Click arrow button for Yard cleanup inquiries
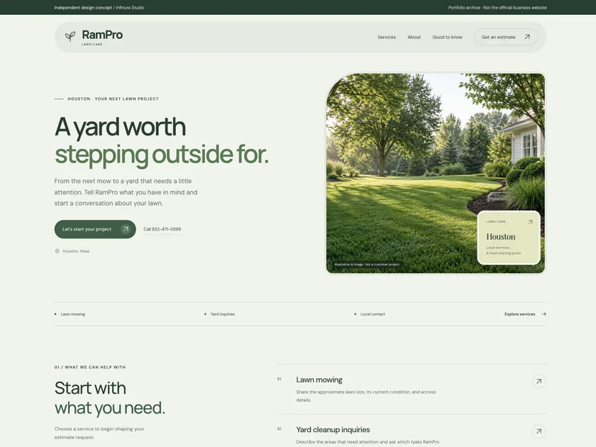This screenshot has height=447, width=596. coord(539,431)
